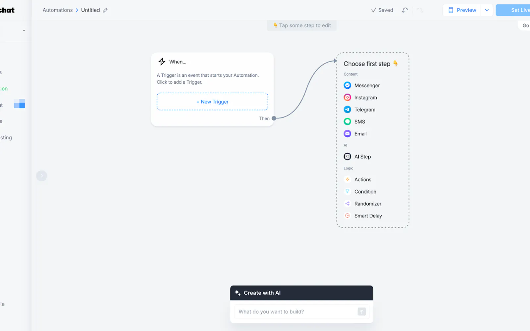Click the Messenger icon in Choose first step

pos(347,85)
